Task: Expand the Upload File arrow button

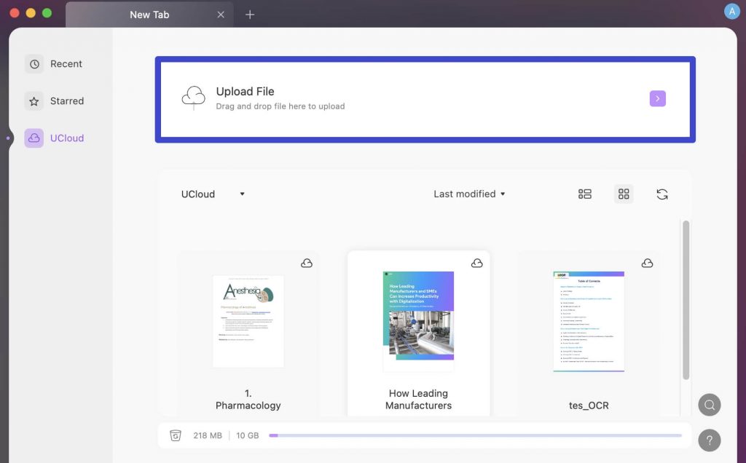Action: coord(657,98)
